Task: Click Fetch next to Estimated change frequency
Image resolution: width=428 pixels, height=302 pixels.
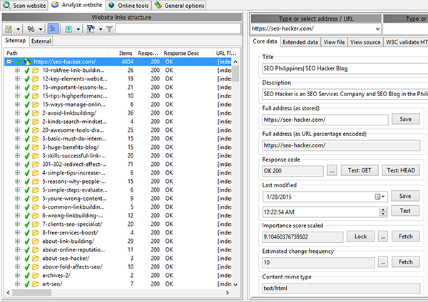Action: pos(405,262)
